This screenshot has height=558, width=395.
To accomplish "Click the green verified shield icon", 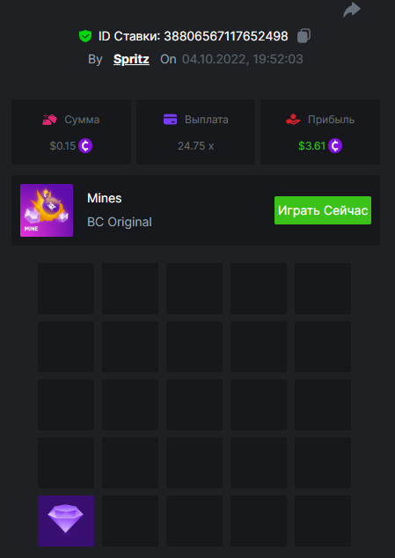I will 85,36.
